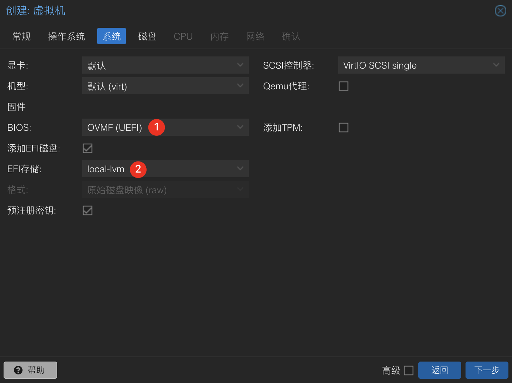Switch to the 磁盘 tab
The height and width of the screenshot is (383, 512).
tap(147, 36)
